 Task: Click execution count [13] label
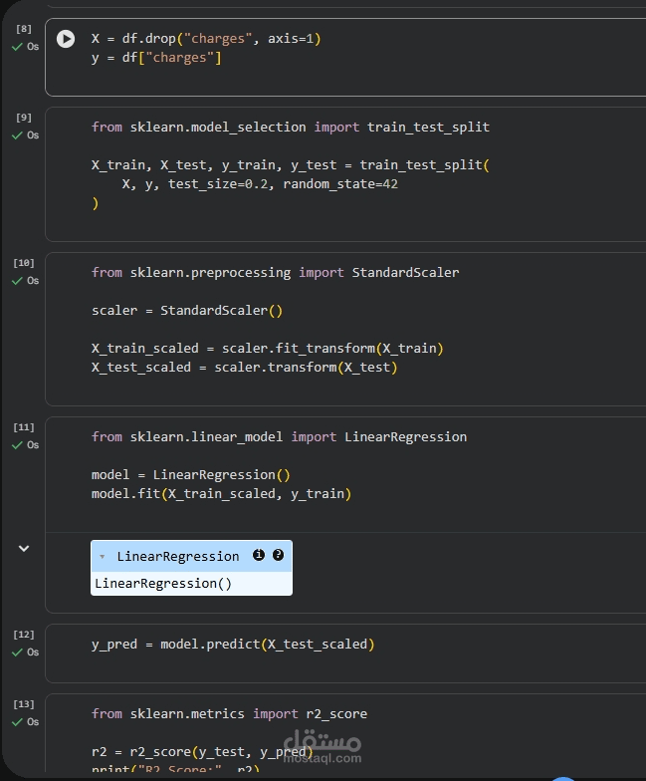24,704
